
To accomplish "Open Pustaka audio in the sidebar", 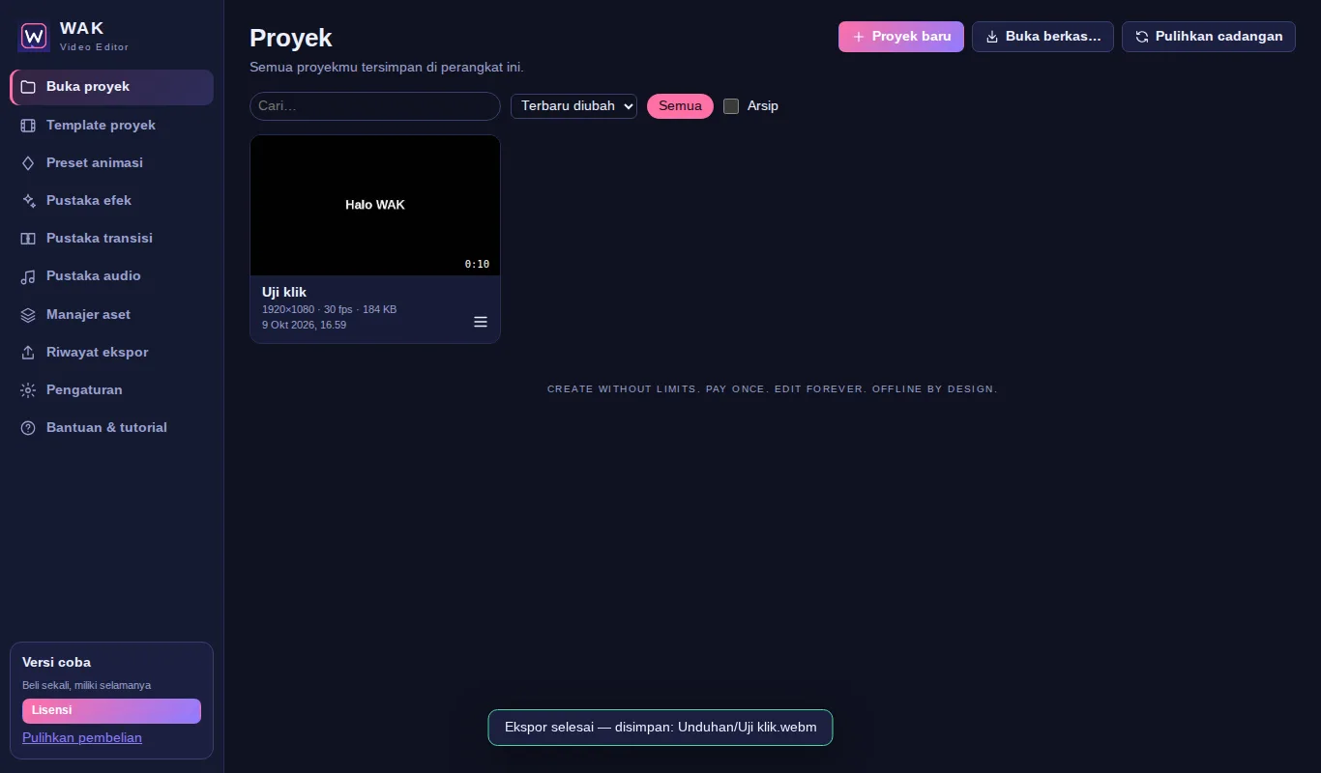I will (111, 276).
